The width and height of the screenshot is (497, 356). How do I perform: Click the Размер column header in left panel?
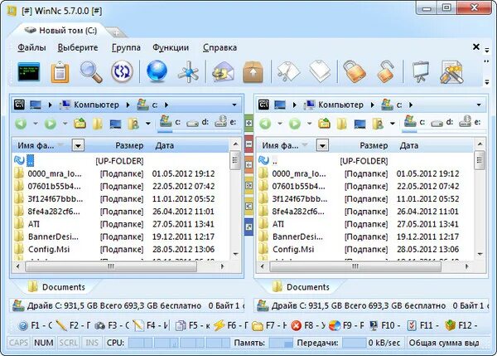pyautogui.click(x=129, y=145)
